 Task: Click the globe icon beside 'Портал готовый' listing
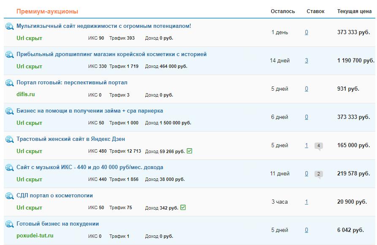[10, 83]
